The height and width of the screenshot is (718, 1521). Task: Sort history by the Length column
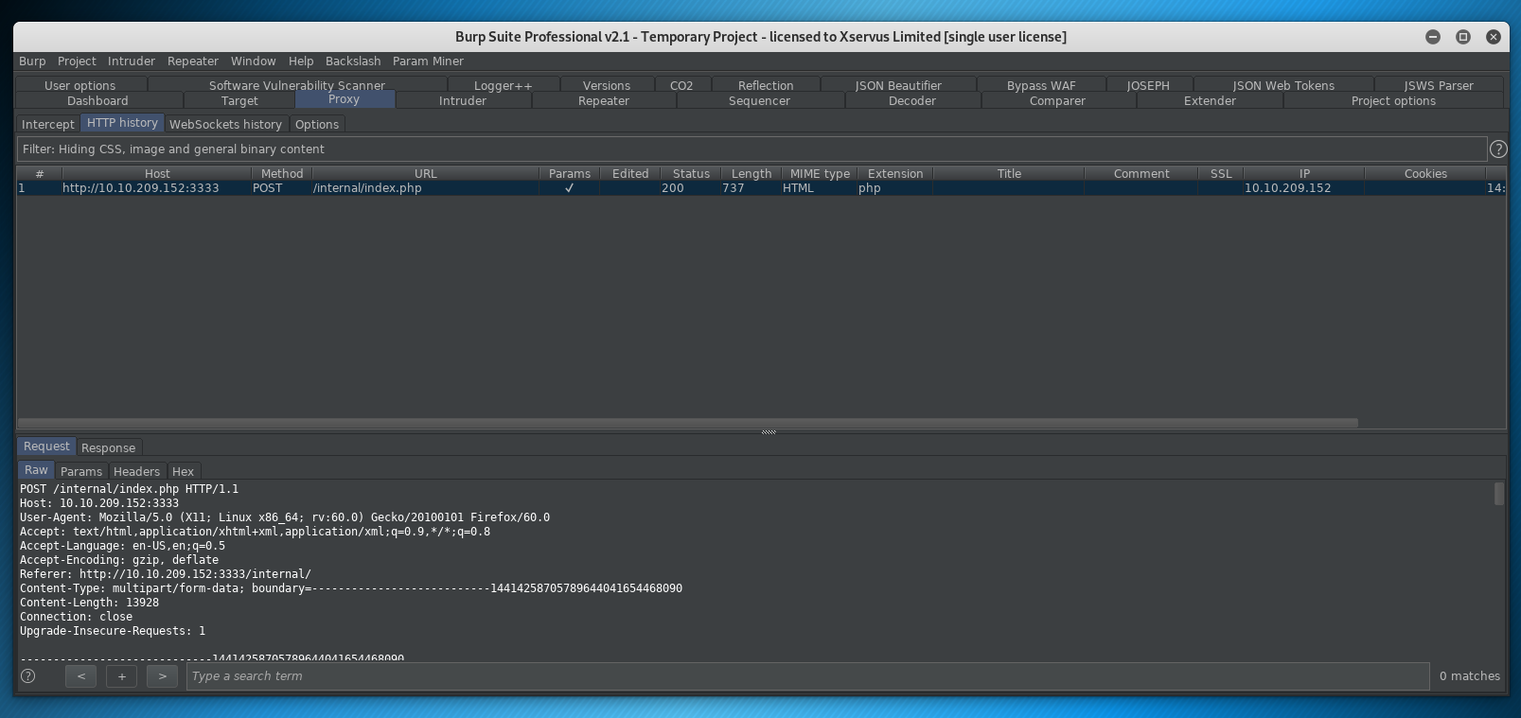click(752, 173)
